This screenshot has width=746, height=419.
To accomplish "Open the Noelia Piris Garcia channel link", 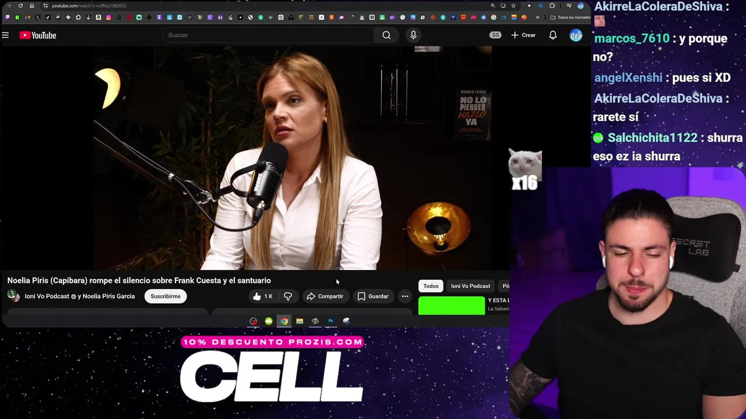I will point(108,296).
